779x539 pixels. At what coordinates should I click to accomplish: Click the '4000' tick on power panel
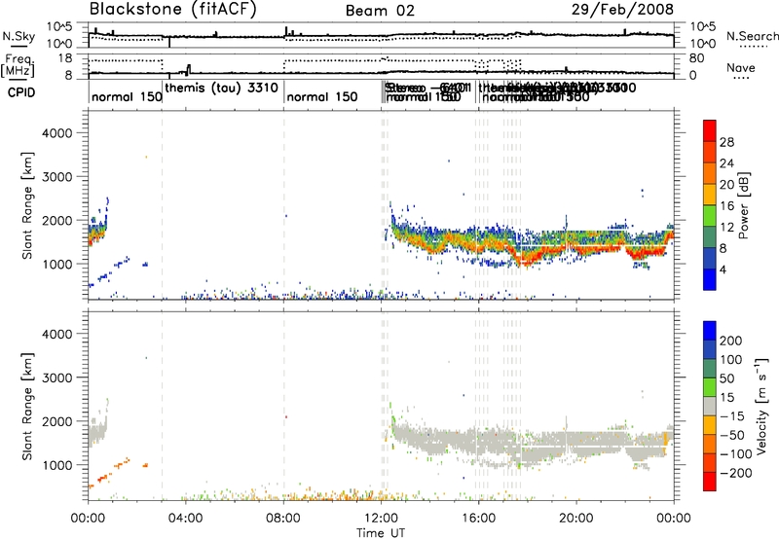[57, 133]
